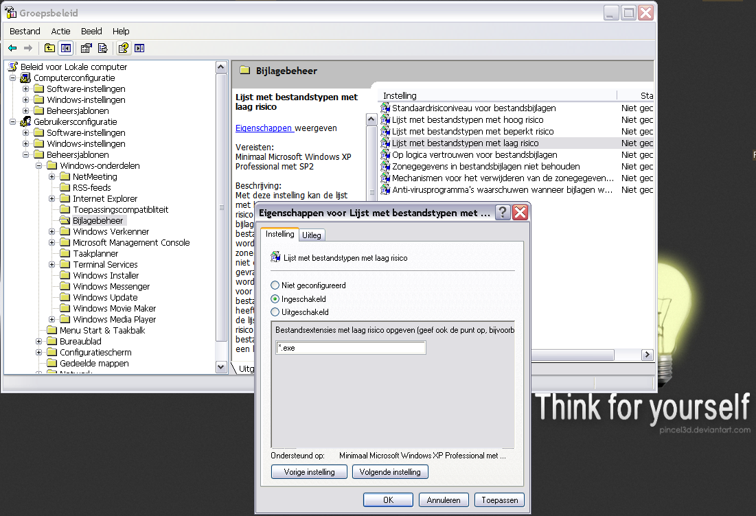This screenshot has width=756, height=516.
Task: Click the 'Vorige instelling' button
Action: tap(309, 471)
